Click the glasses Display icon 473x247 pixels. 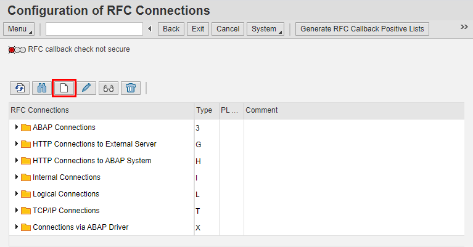coord(109,88)
